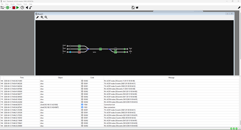Sort log by Code column header
The width and height of the screenshot is (241, 130).
coord(92,78)
